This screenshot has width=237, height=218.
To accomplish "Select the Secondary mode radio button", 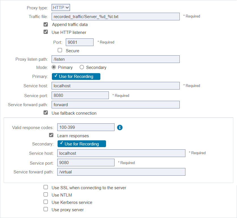I will (x=82, y=67).
